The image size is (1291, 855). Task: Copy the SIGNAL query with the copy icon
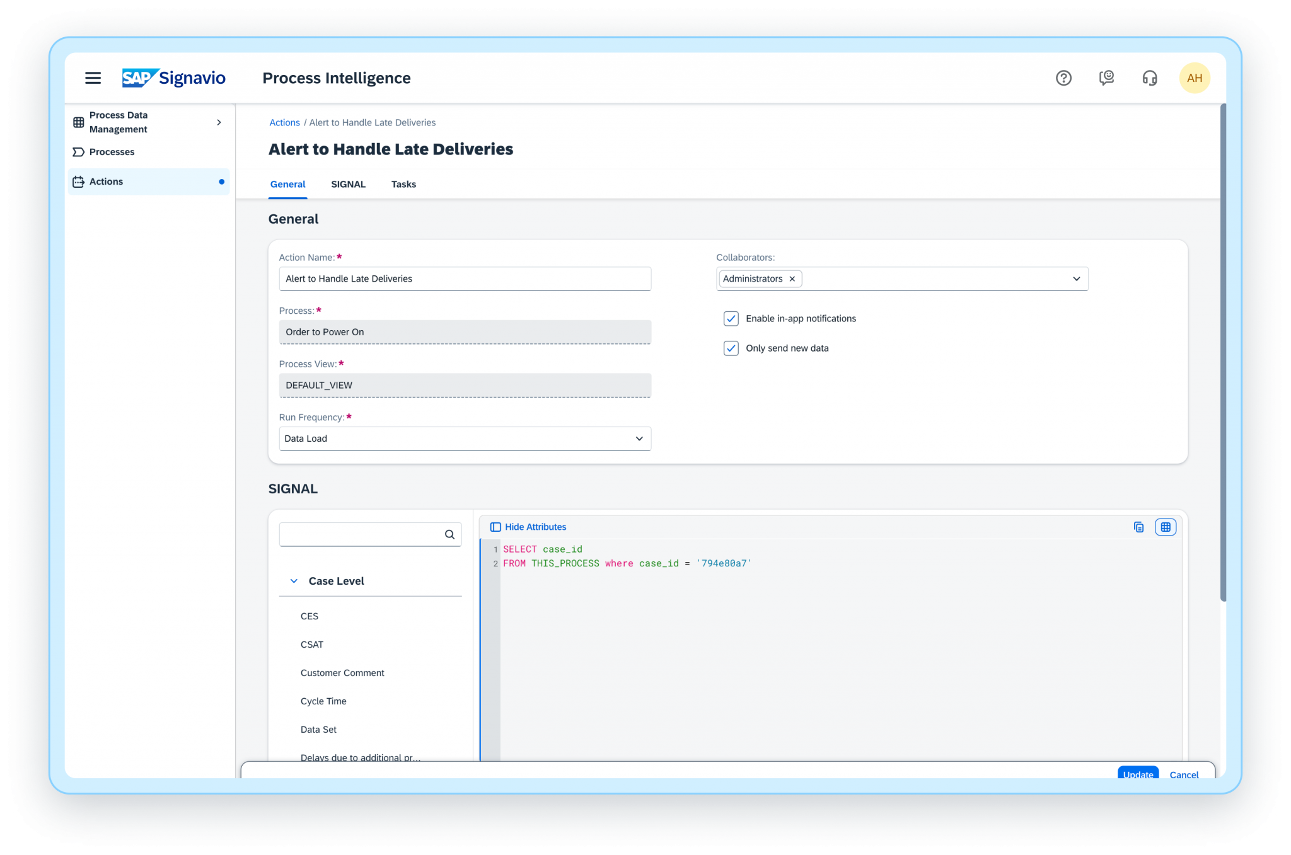1138,527
